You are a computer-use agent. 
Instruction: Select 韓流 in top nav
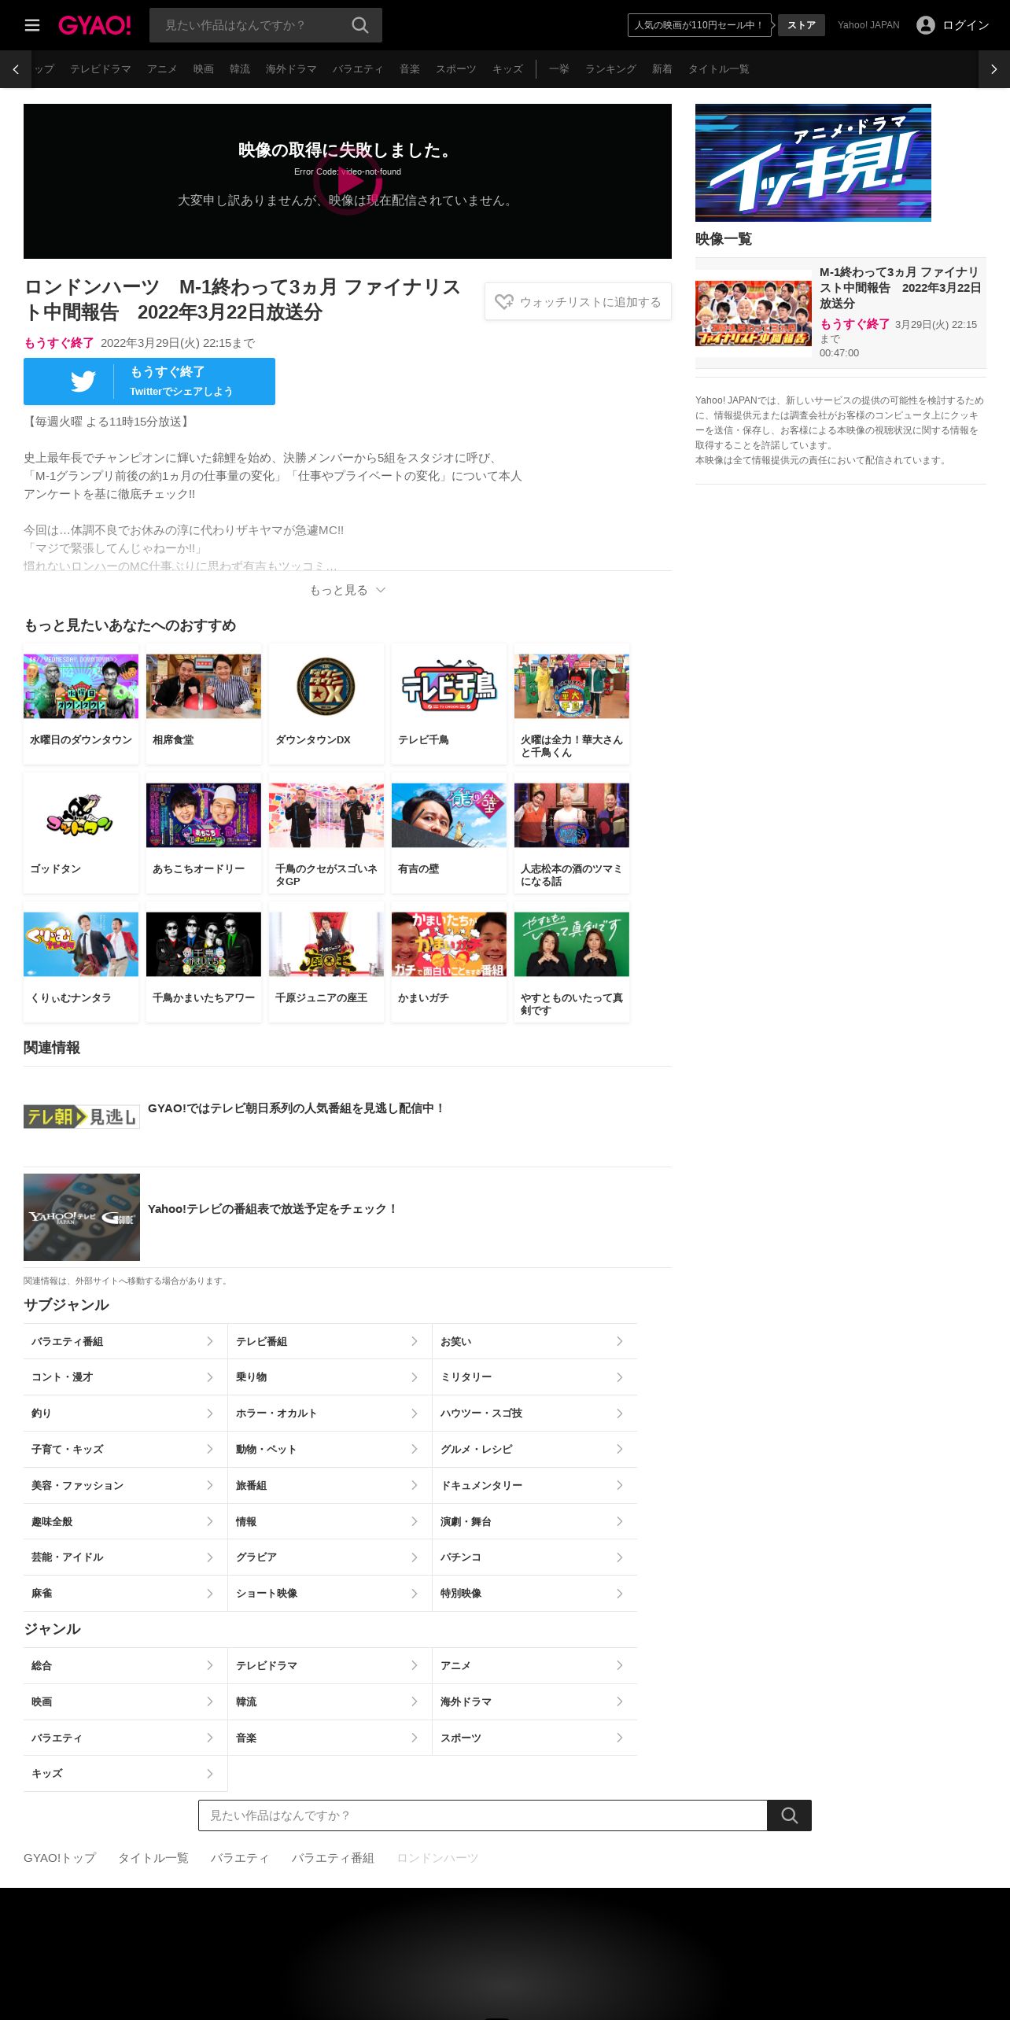click(240, 69)
